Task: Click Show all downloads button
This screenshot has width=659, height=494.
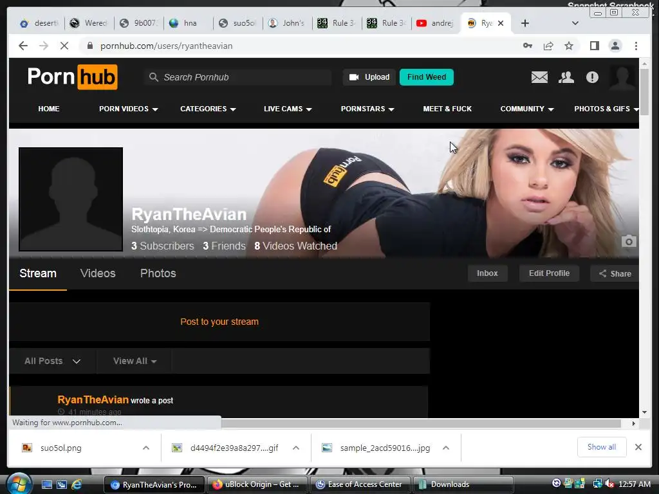Action: pyautogui.click(x=602, y=447)
